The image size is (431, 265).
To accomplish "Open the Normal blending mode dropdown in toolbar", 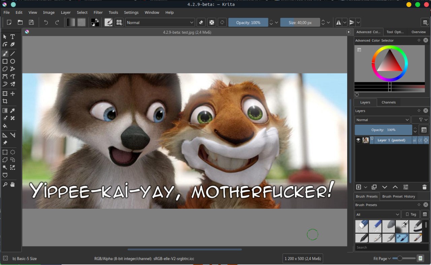I will [x=160, y=23].
